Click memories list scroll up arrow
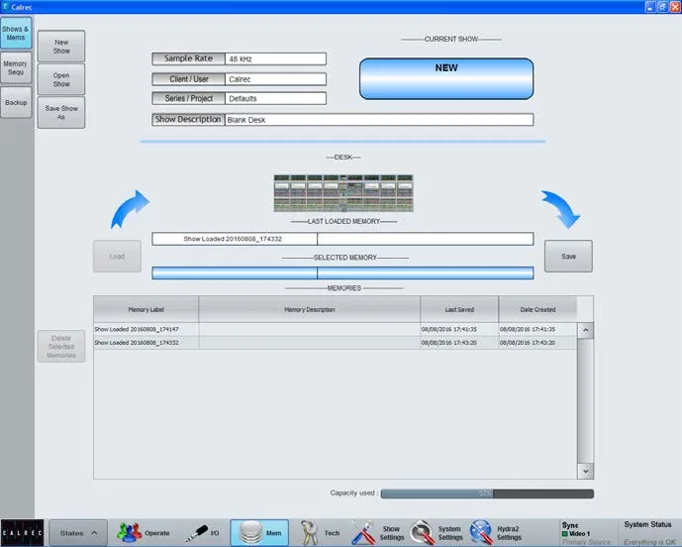Image resolution: width=682 pixels, height=547 pixels. pyautogui.click(x=585, y=330)
